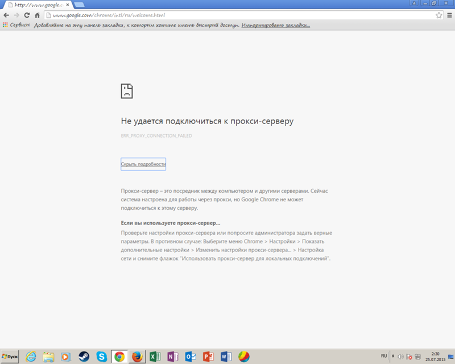
Task: Open Skype from the taskbar
Action: [102, 357]
